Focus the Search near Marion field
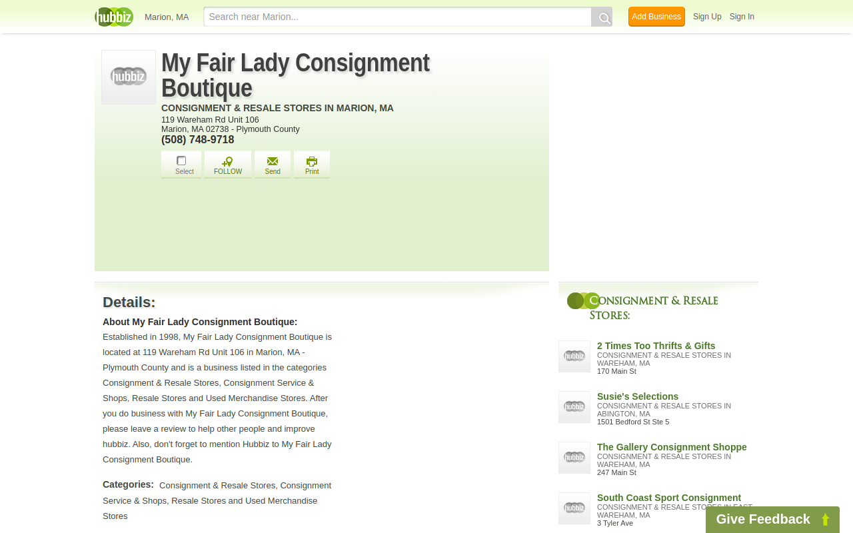The width and height of the screenshot is (853, 533). [x=397, y=17]
